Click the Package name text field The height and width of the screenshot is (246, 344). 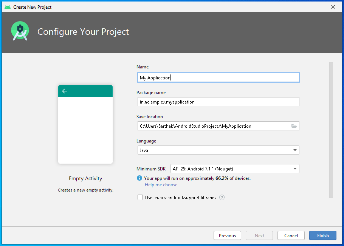point(218,102)
